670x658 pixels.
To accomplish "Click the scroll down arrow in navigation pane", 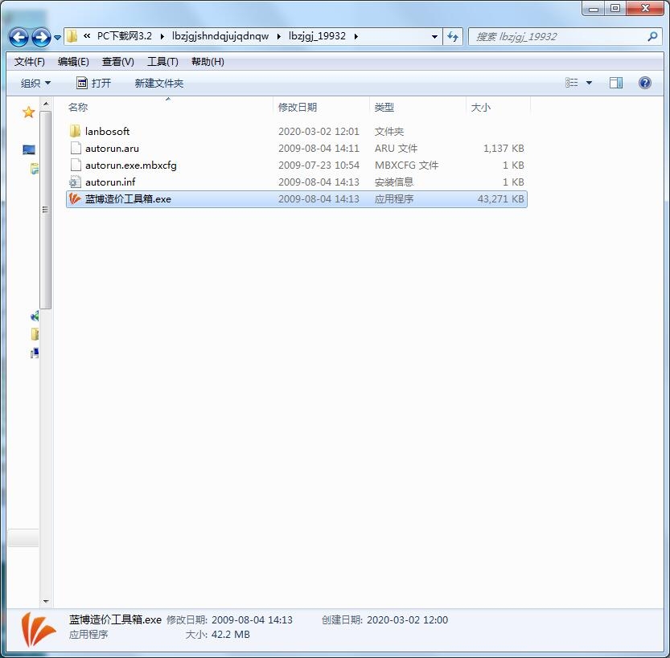I will click(46, 601).
